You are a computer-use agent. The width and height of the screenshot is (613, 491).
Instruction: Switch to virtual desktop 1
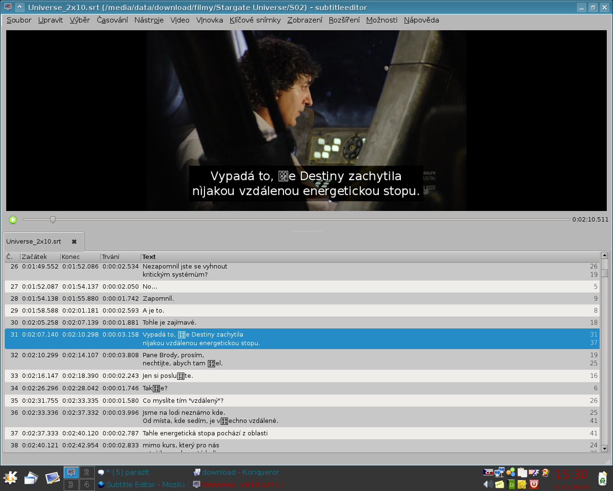[71, 472]
